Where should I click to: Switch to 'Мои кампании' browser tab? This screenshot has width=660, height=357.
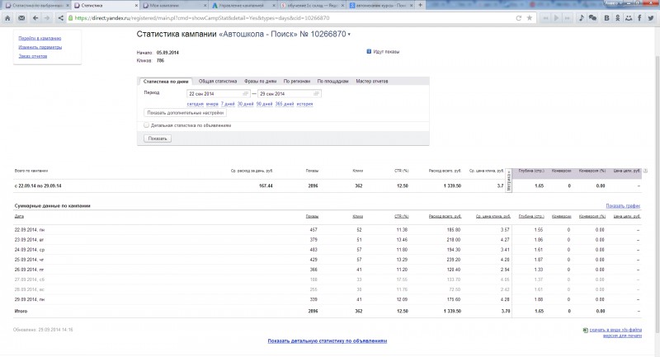point(173,6)
